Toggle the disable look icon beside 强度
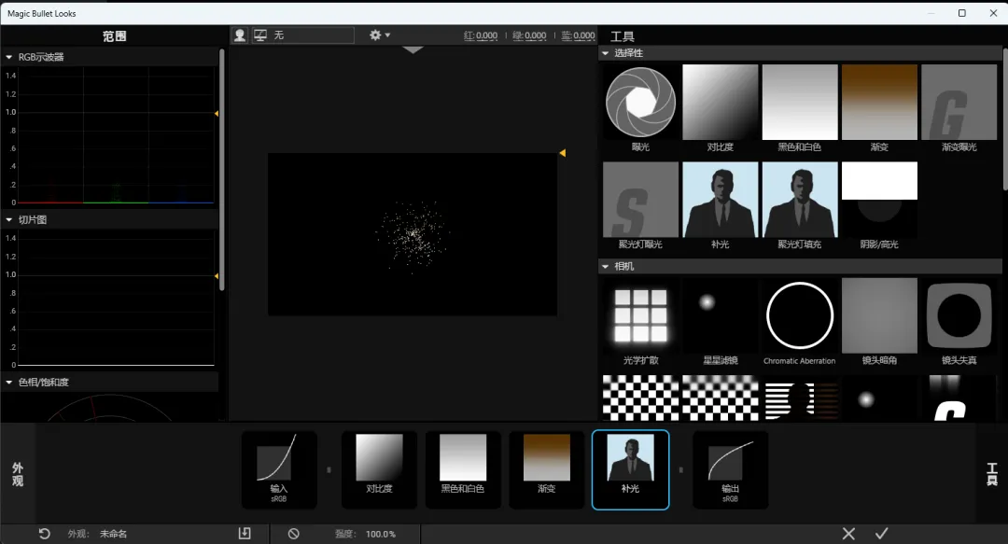Screen dimensions: 1008x544 tap(294, 534)
